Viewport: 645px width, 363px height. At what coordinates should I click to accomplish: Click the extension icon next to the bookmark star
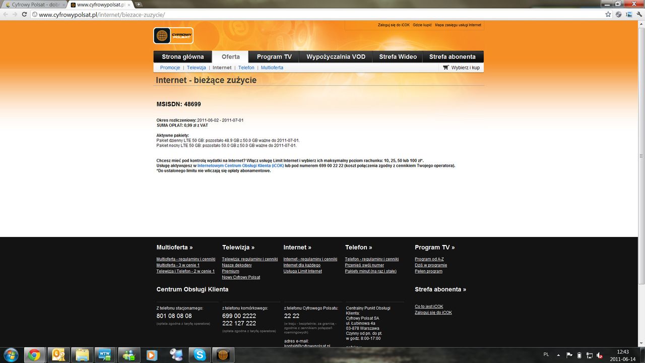coord(618,15)
